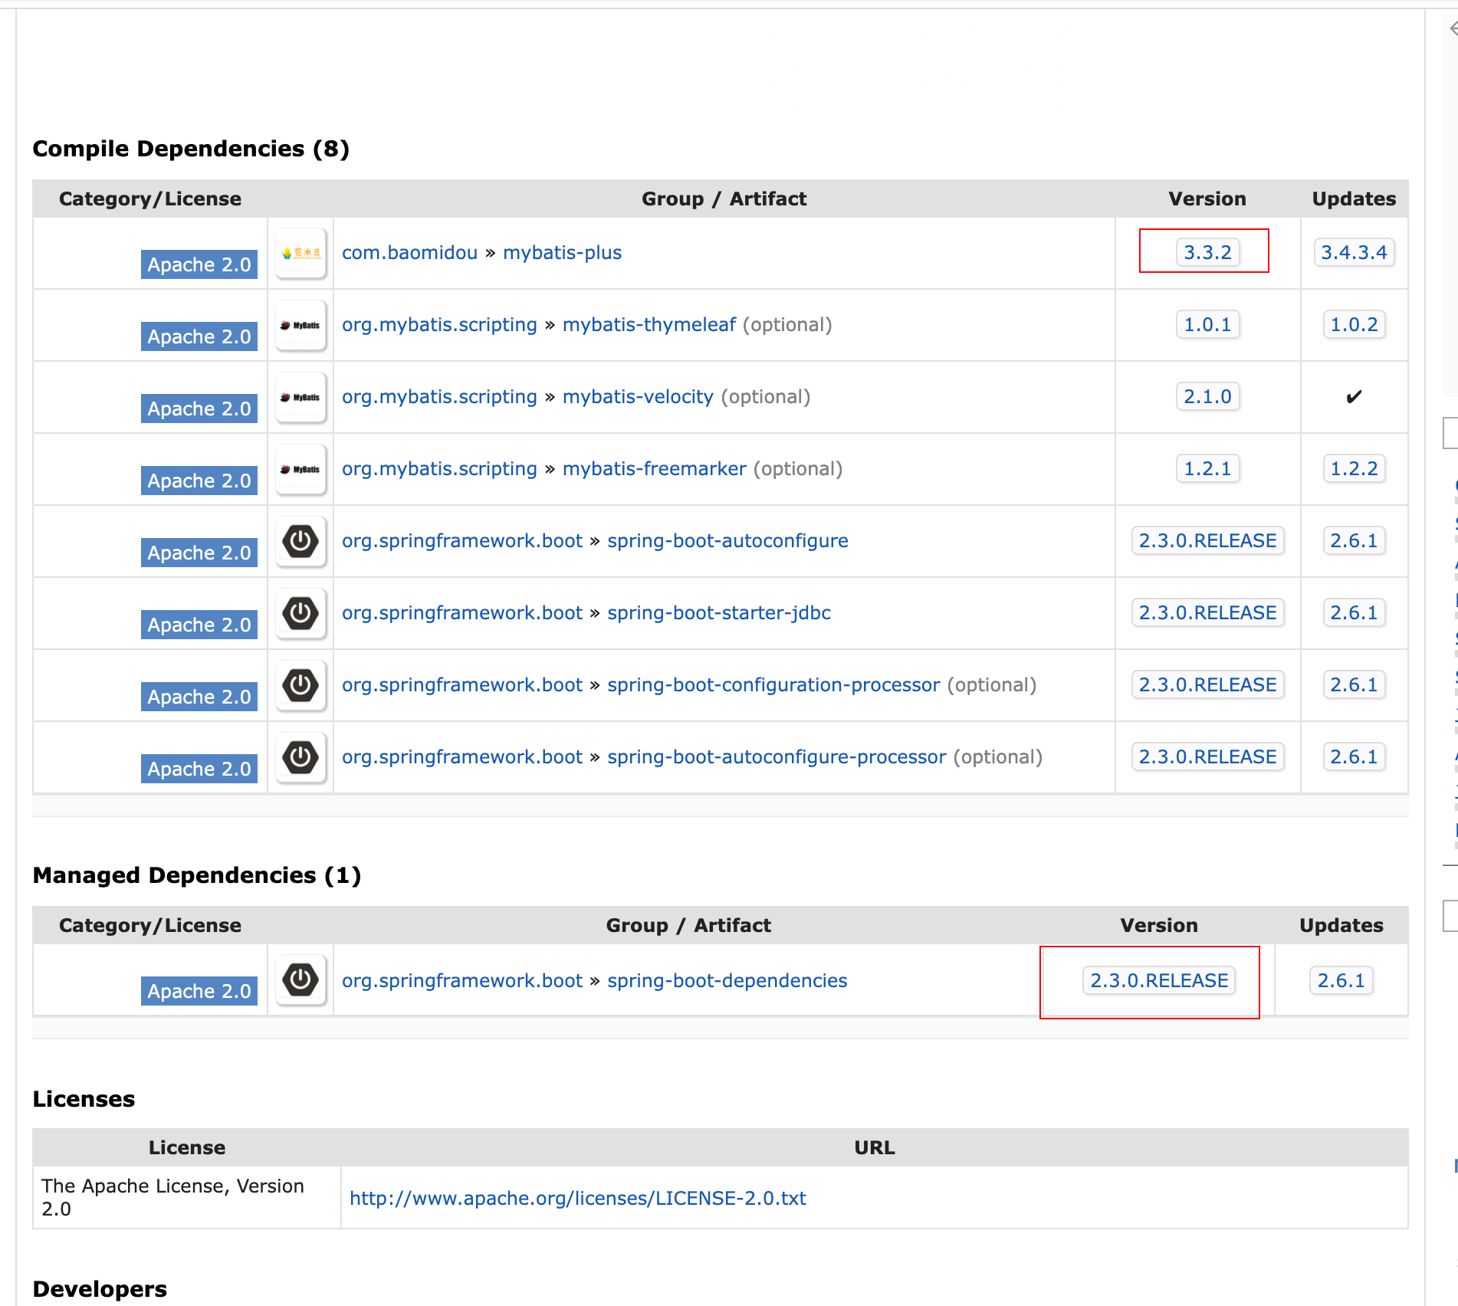The image size is (1458, 1306).
Task: Click Apache 2.0 badge in spring-boot-dependencies row
Action: coord(199,991)
